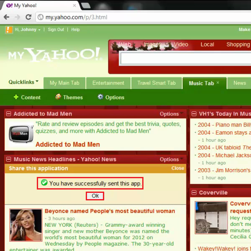
Task: Collapse the Music News Headlines module
Action: click(8, 159)
